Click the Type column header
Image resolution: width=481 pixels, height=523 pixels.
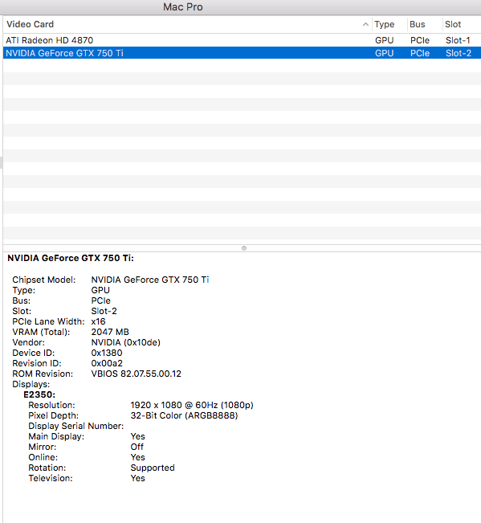point(384,24)
